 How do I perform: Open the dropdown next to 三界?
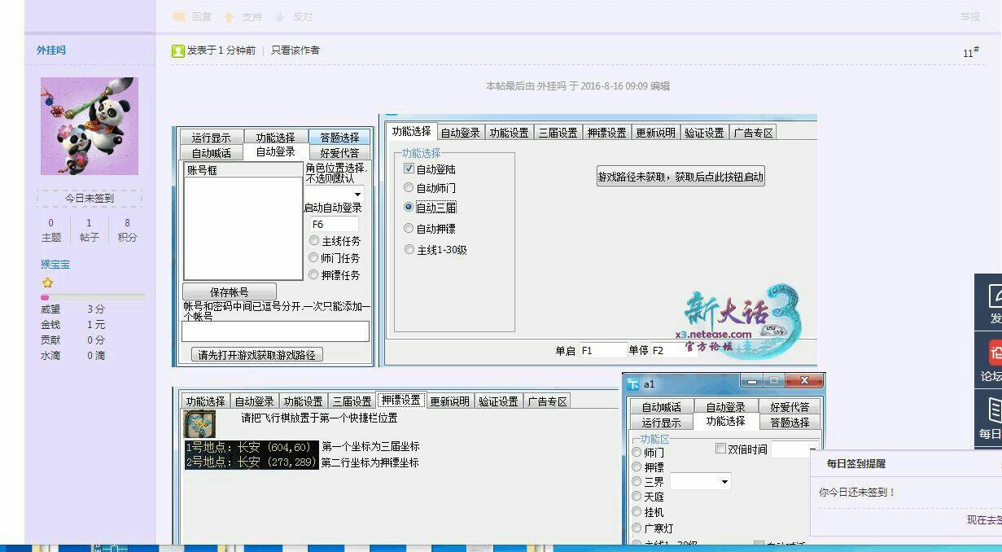(724, 482)
